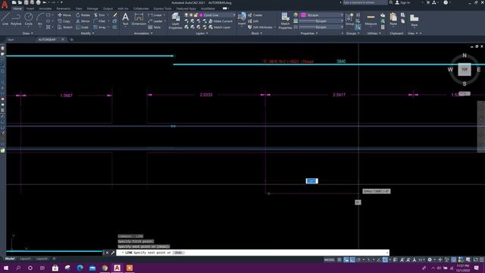485x273 pixels.
Task: Toggle polar tracking in status bar
Action: click(358, 259)
